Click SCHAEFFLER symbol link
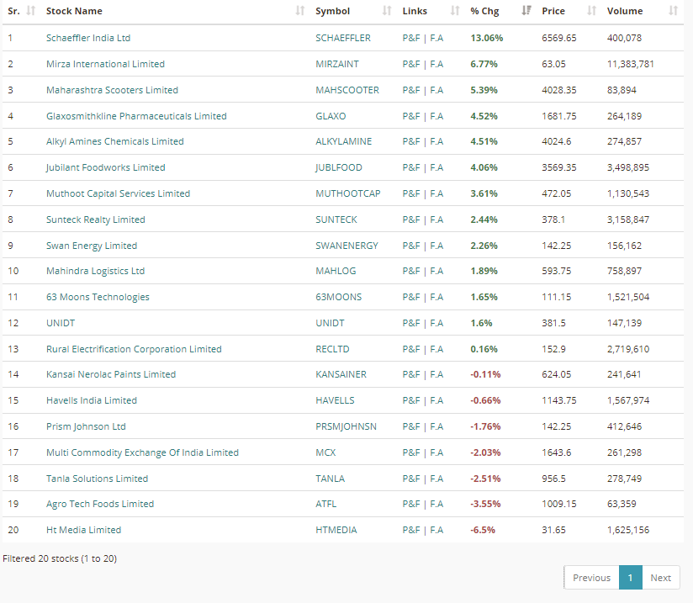This screenshot has height=603, width=693. pos(343,38)
